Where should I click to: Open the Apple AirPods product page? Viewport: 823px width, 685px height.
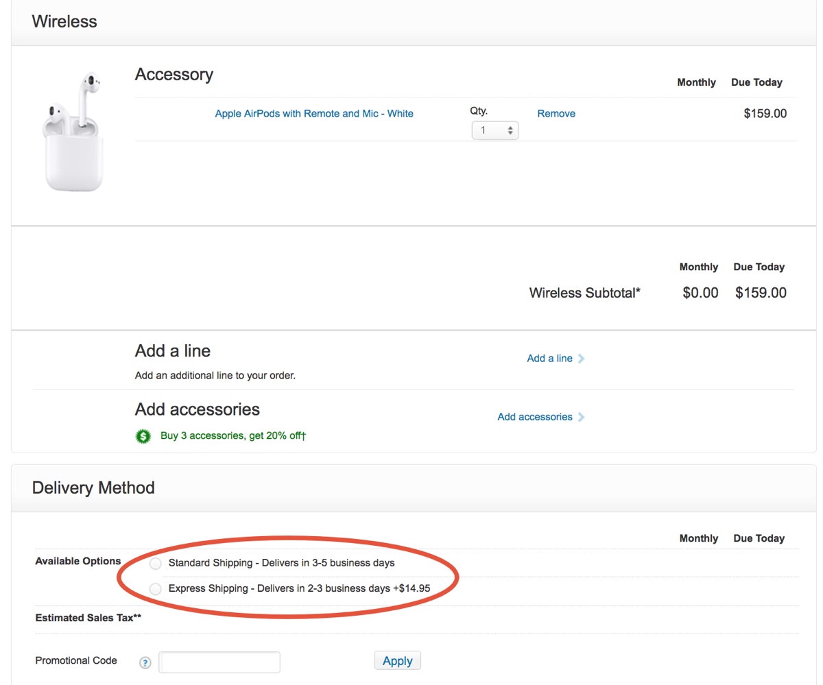313,113
